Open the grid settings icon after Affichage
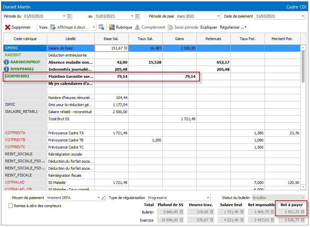This screenshot has width=310, height=227. (101, 27)
